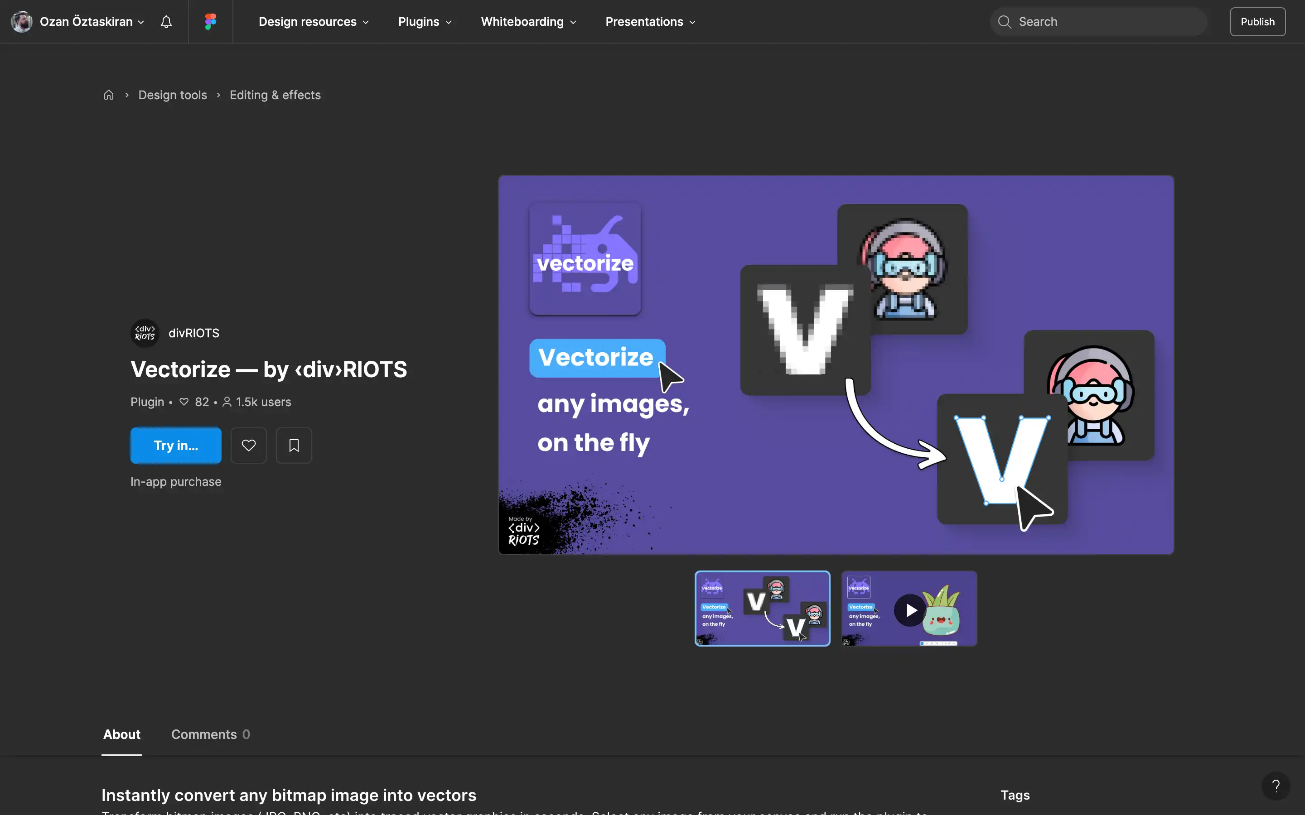Click the home icon in the breadcrumb
Image resolution: width=1305 pixels, height=815 pixels.
[108, 95]
